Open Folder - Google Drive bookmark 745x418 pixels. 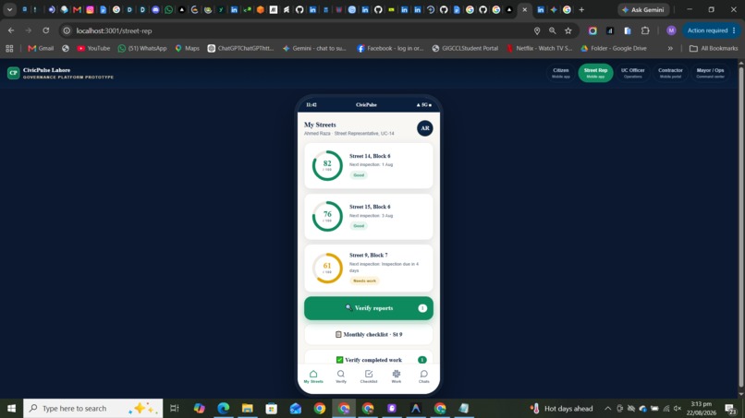614,48
